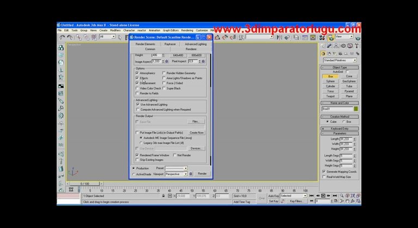Open the Graph Editors menu
Image resolution: width=418 pixels, height=228 pixels.
coord(170,30)
